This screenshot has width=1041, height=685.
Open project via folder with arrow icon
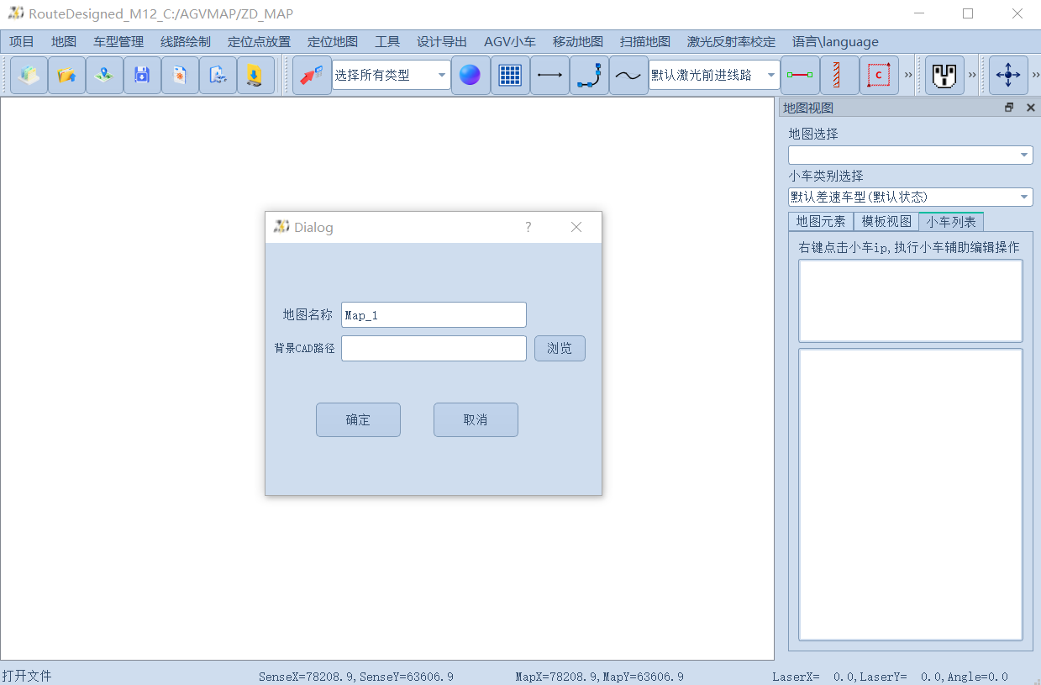click(66, 76)
